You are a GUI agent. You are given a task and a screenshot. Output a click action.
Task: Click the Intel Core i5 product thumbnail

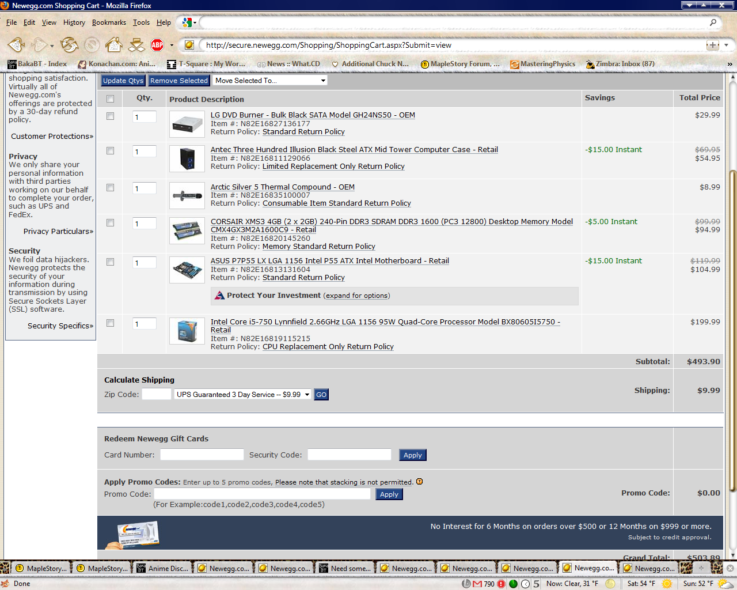pyautogui.click(x=187, y=331)
